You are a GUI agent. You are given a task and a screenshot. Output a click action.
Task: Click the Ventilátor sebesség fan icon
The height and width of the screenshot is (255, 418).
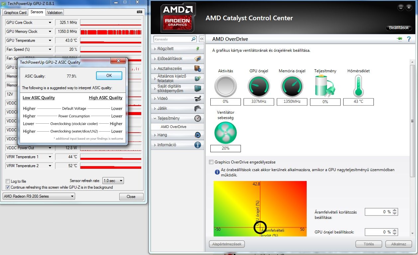click(x=226, y=133)
